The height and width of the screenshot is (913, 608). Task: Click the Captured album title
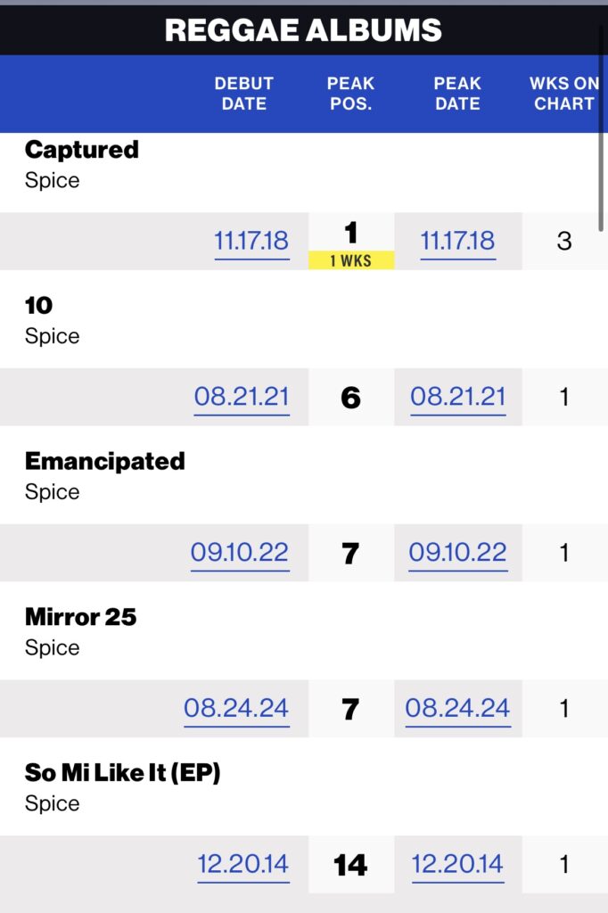(81, 150)
